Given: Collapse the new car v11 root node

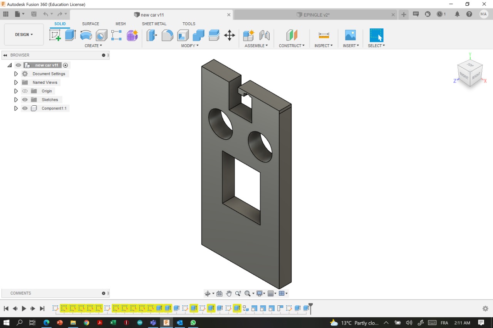Looking at the screenshot, I should coord(10,65).
